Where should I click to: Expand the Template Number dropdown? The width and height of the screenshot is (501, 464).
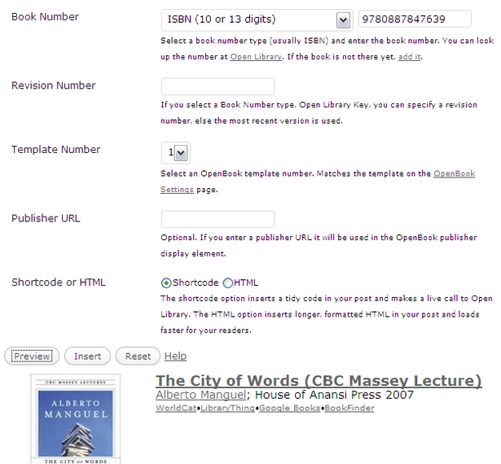tap(176, 153)
